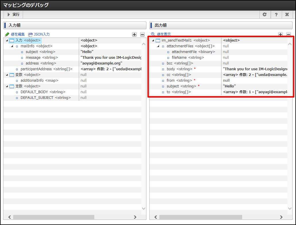Screen dimensions: 296x225
Task: Collapse the mailInfo <object> node
Action: (12, 46)
